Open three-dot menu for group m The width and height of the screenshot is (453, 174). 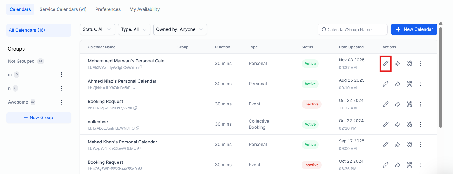61,75
